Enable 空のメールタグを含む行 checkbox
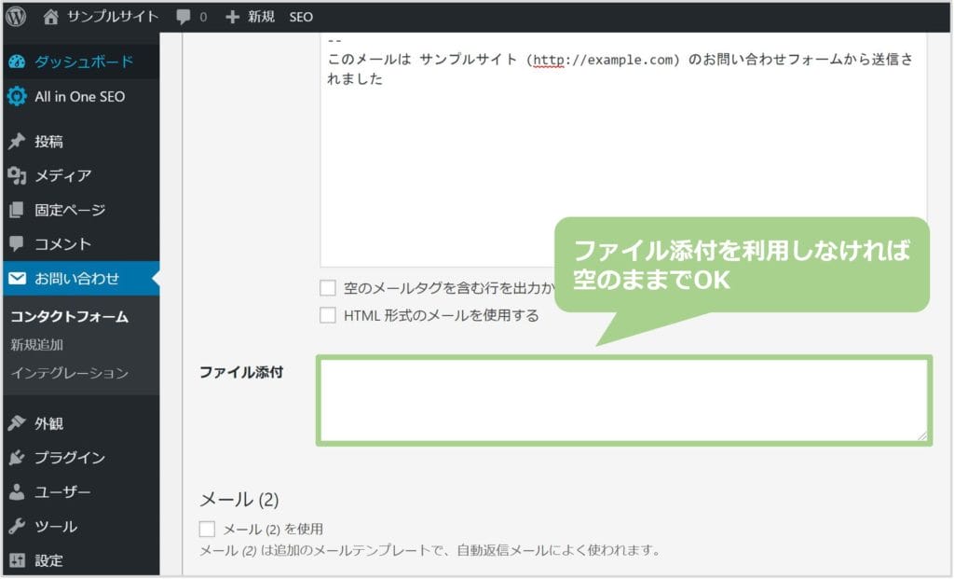 pos(328,287)
